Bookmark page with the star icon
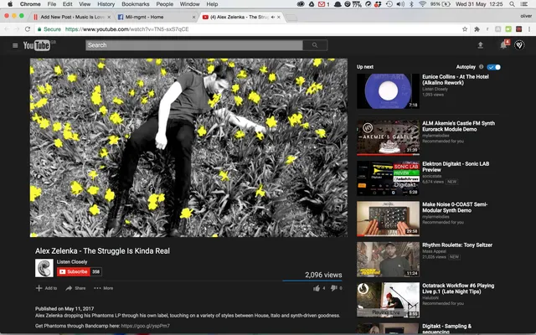536x335 pixels. [465, 29]
